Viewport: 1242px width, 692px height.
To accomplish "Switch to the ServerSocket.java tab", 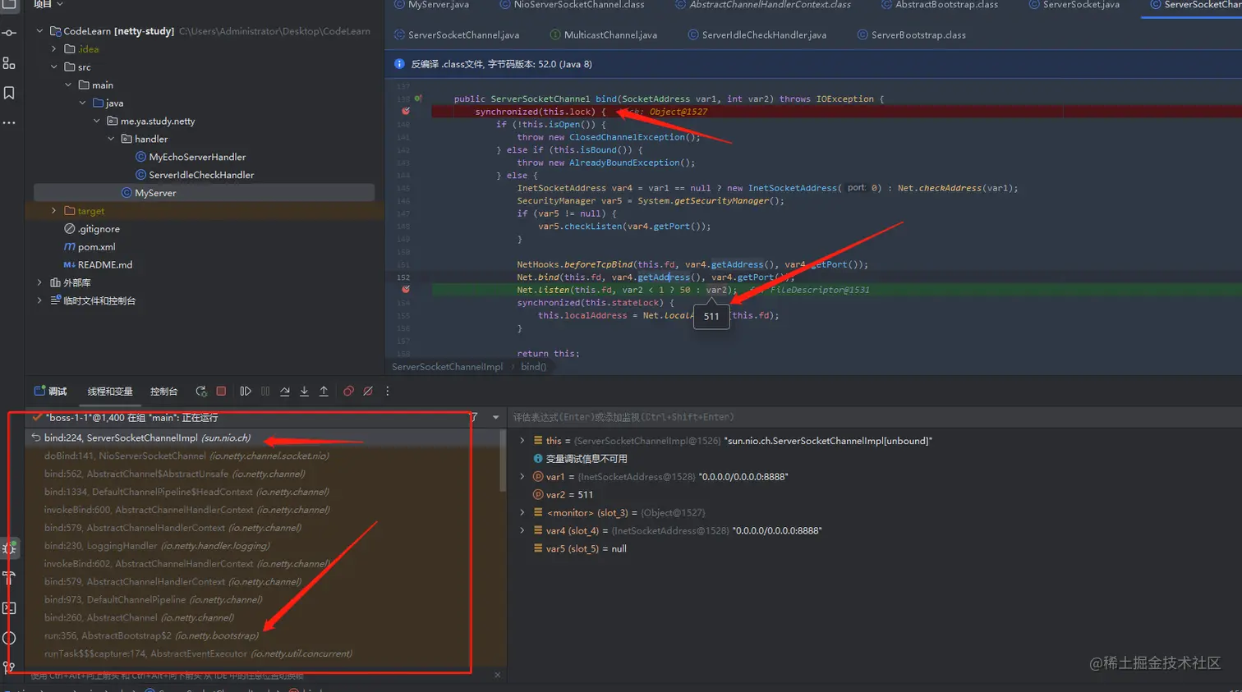I will pyautogui.click(x=1074, y=5).
